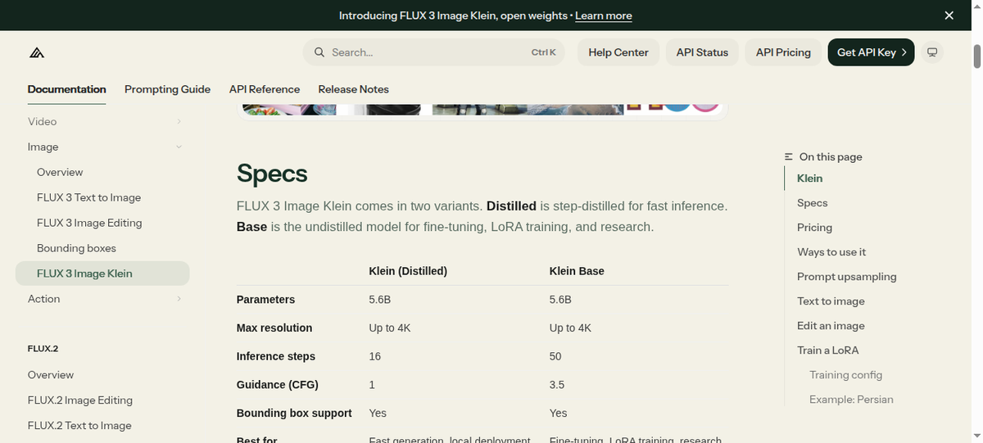Open the Help Center
The height and width of the screenshot is (443, 983).
coord(618,52)
